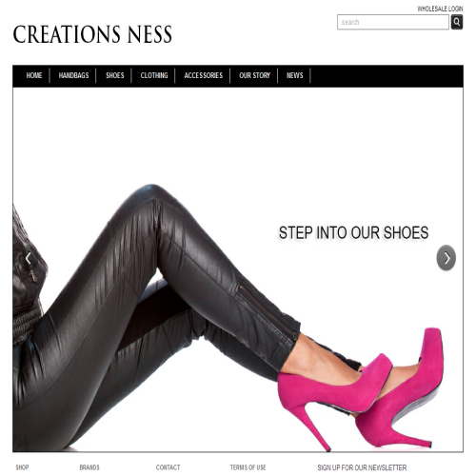
Task: Open the Clothing category
Action: [154, 75]
